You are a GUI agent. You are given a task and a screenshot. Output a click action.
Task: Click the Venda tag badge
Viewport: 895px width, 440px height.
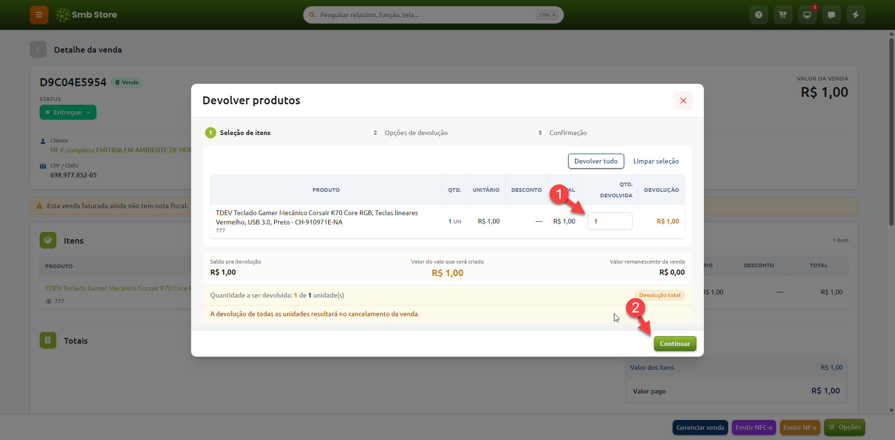pos(127,82)
